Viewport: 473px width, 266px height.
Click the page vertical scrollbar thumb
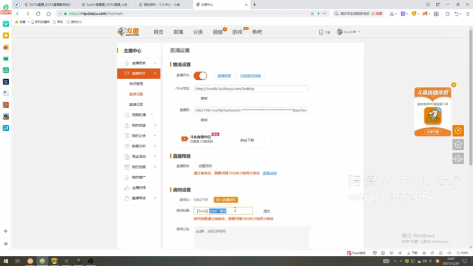[471, 96]
